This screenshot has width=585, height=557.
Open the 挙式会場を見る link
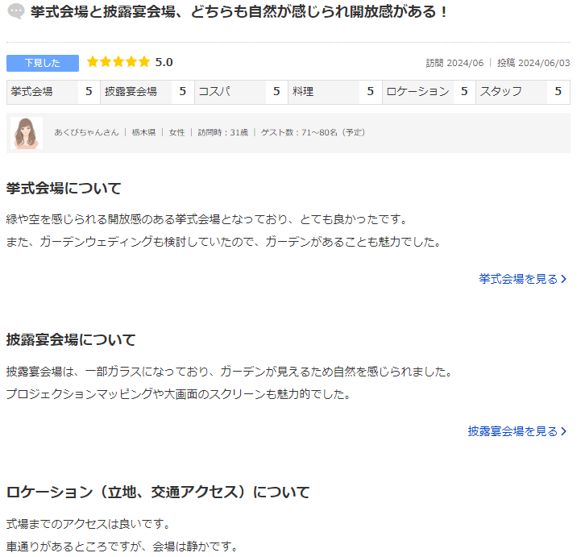[x=518, y=279]
